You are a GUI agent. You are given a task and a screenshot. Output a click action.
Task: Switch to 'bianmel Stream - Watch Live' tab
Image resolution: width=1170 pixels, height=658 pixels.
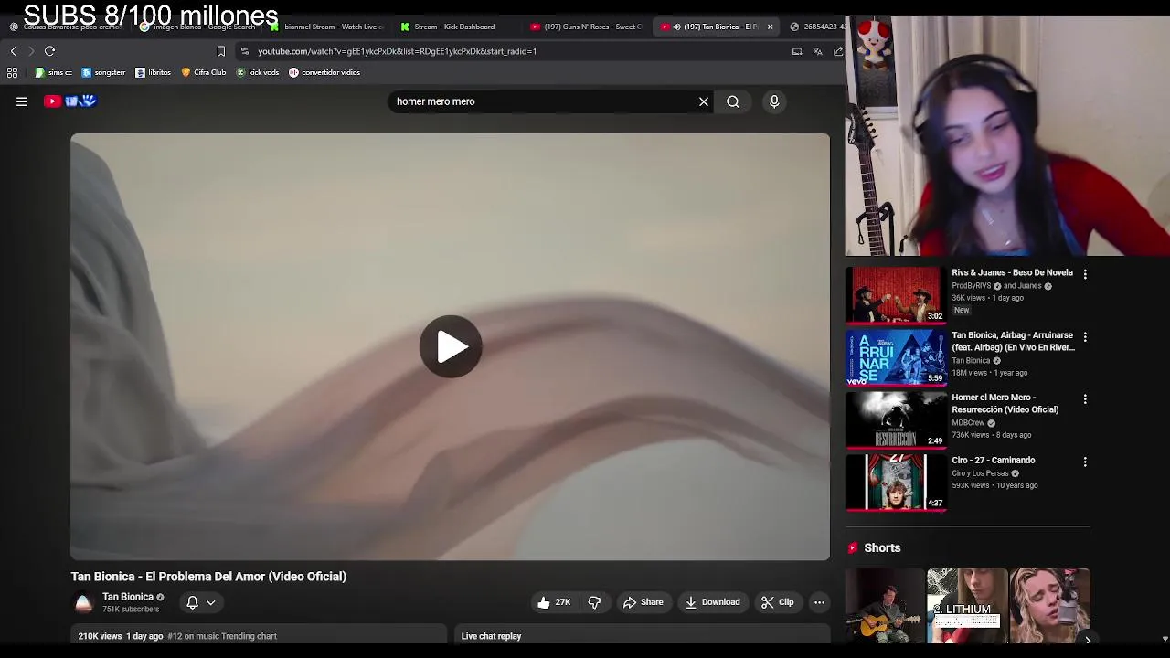point(326,27)
